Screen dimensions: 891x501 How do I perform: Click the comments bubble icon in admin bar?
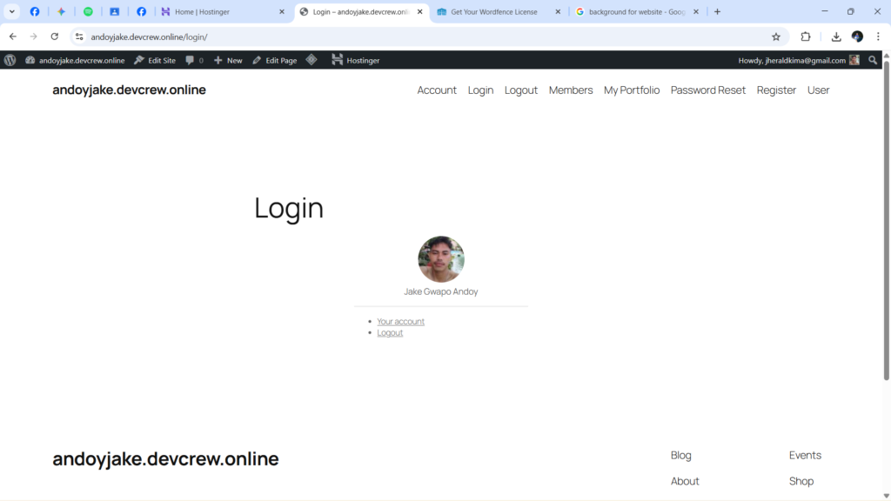[193, 60]
